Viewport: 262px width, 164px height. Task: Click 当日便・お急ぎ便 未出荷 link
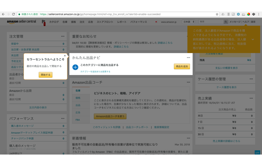click(25, 49)
